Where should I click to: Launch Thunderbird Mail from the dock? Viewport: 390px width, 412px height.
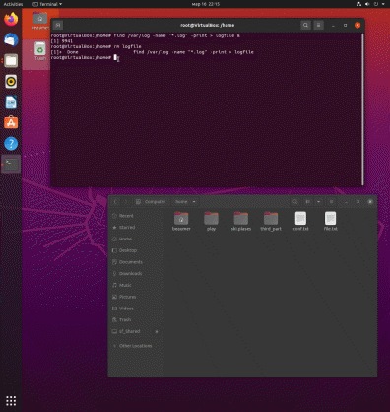pos(11,39)
